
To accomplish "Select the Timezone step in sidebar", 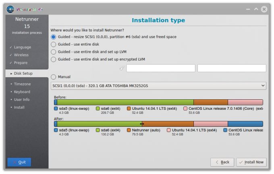I will point(23,84).
